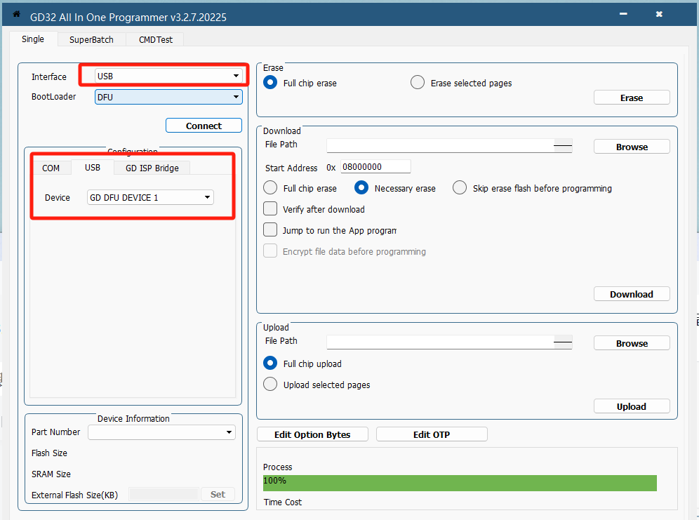
Task: Click the Start Address input field
Action: click(375, 166)
